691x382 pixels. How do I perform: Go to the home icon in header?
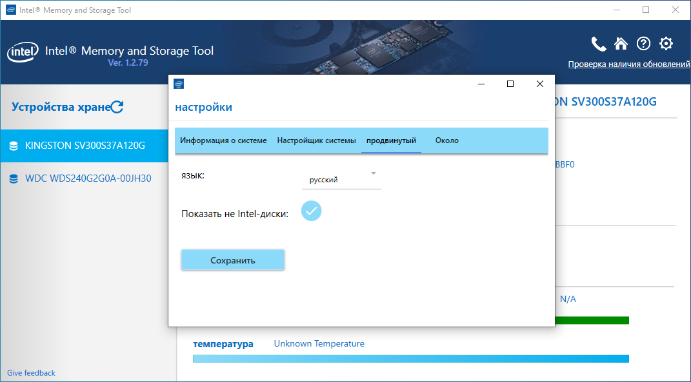pyautogui.click(x=621, y=44)
